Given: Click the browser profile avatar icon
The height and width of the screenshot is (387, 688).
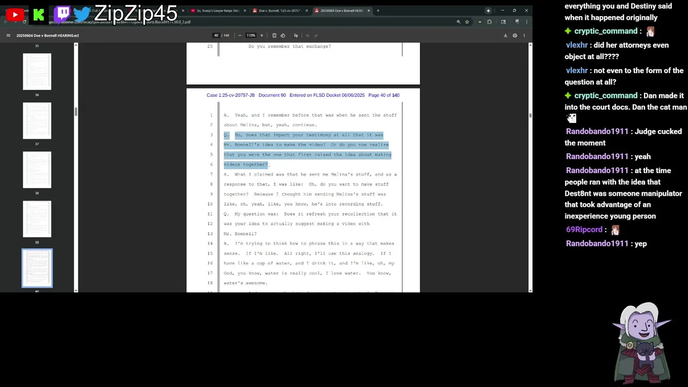Looking at the screenshot, I should click(x=517, y=22).
